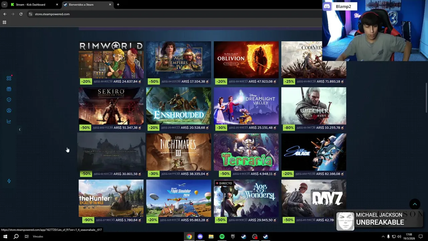Image resolution: width=428 pixels, height=241 pixels.
Task: Close the Bienvenidos a Steam tab
Action: (x=110, y=5)
